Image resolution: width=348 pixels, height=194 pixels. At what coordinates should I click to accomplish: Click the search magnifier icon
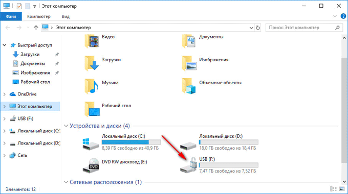tap(337, 28)
